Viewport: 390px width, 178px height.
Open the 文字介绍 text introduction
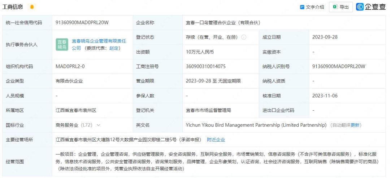pyautogui.click(x=312, y=7)
